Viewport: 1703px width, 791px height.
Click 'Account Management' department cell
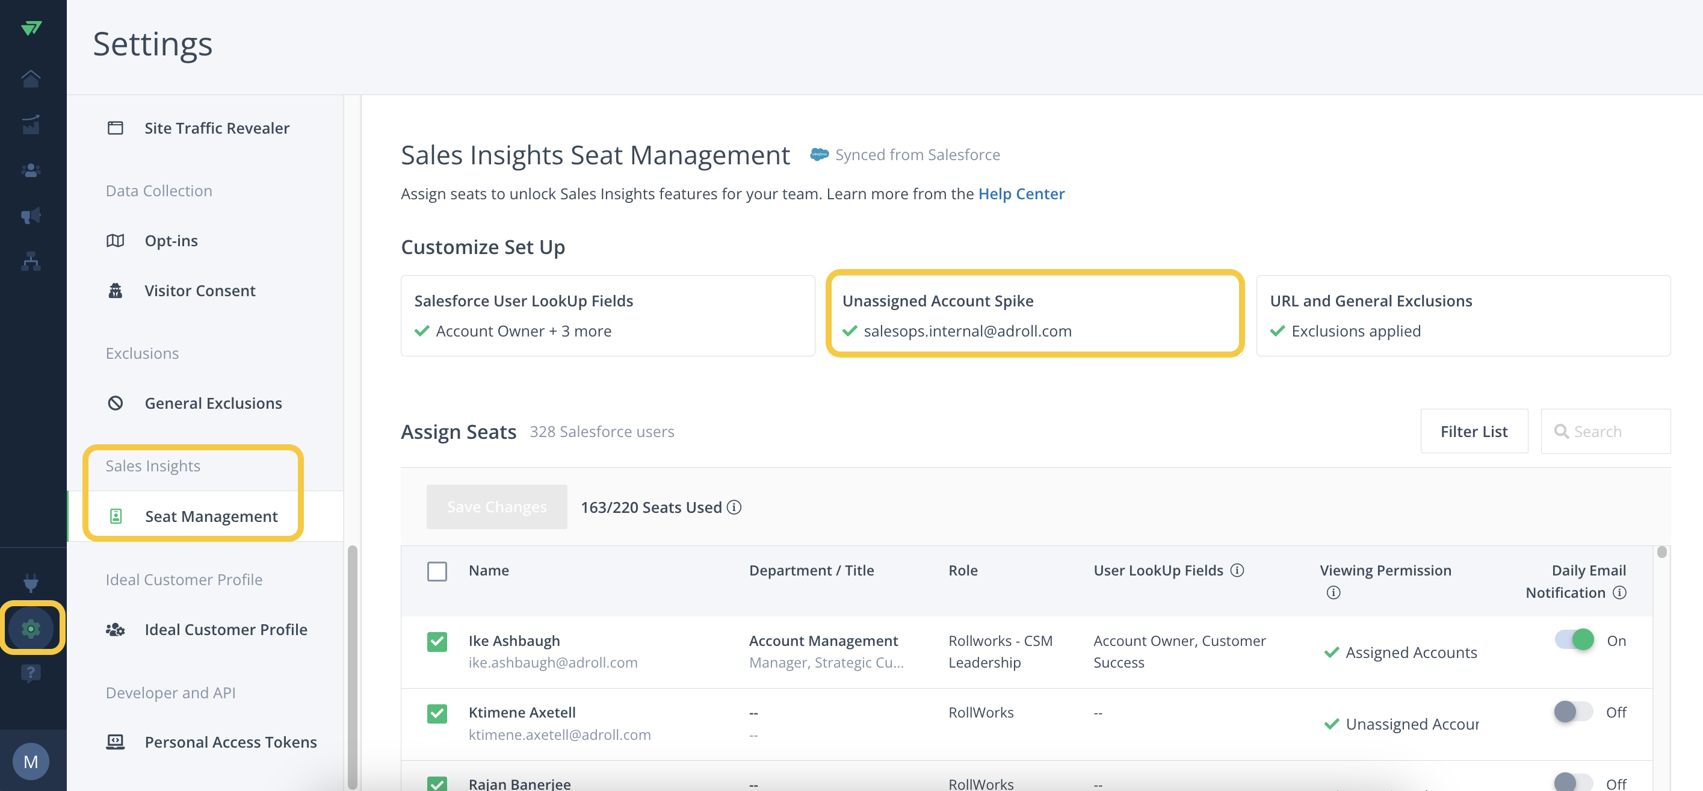point(823,641)
